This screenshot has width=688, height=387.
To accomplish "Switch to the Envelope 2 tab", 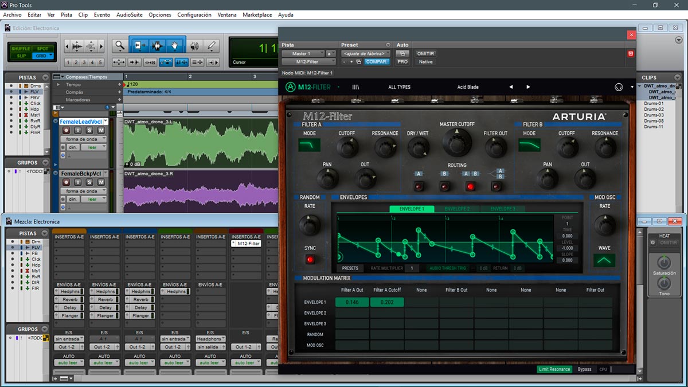I will pos(457,209).
